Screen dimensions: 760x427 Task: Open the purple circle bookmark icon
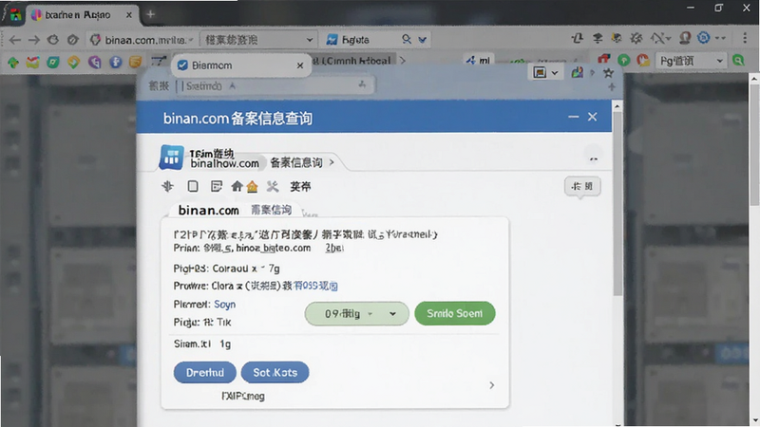[94, 62]
